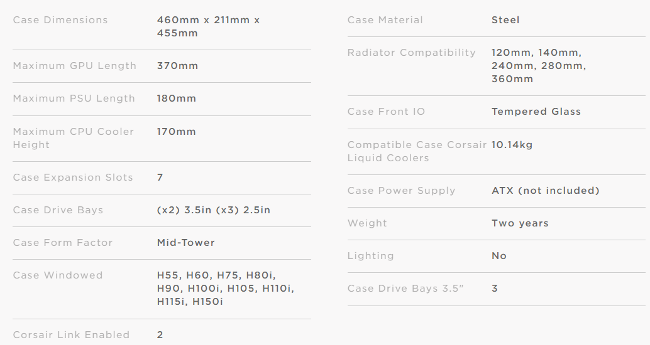Select the (x2) 3.5in (x3) 2.5in value
The image size is (650, 345).
click(x=214, y=210)
